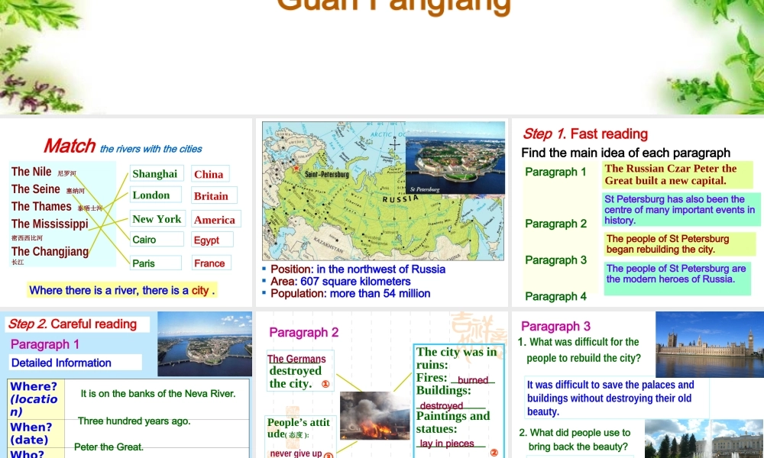Click the 'When? (date)' table cell
The image size is (764, 458).
36,433
